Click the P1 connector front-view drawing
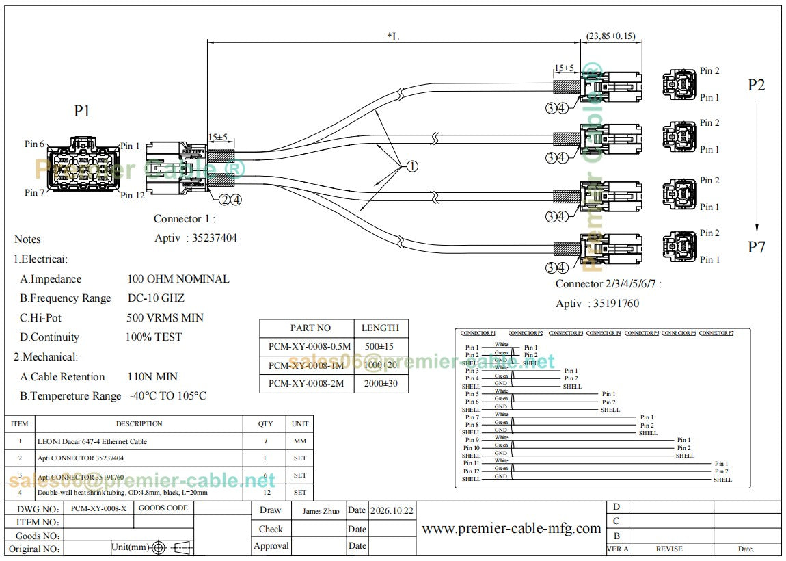The image size is (786, 561). click(83, 164)
